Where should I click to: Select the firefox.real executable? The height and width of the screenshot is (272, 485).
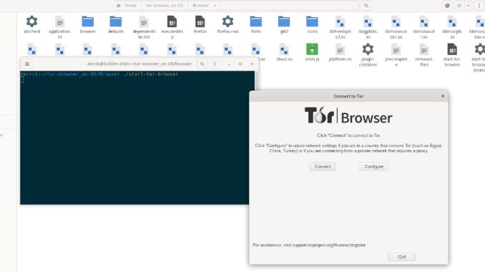[227, 24]
